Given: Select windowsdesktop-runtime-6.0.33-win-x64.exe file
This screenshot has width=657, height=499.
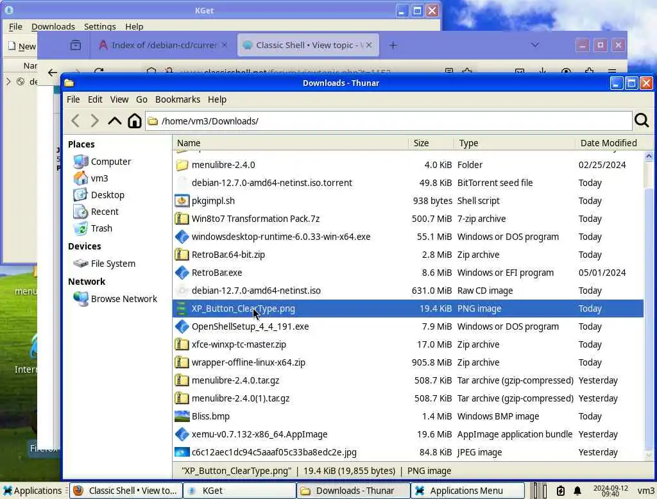Looking at the screenshot, I should [407, 237].
